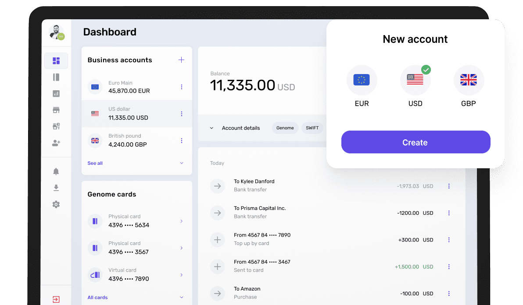Click the storefront icon in sidebar

click(56, 110)
